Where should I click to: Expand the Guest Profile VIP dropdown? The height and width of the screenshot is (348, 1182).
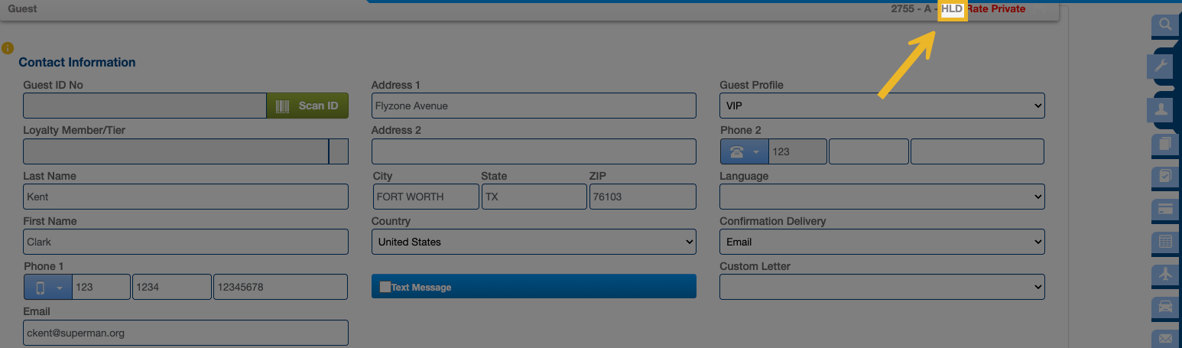[x=882, y=106]
